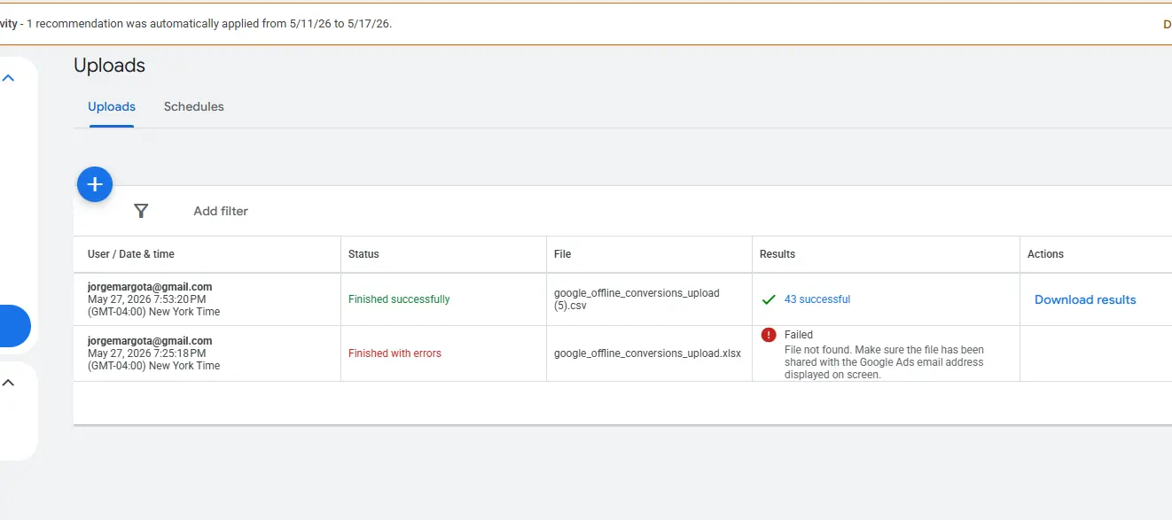The width and height of the screenshot is (1172, 520).
Task: Click the Uploads page heading
Action: (109, 66)
